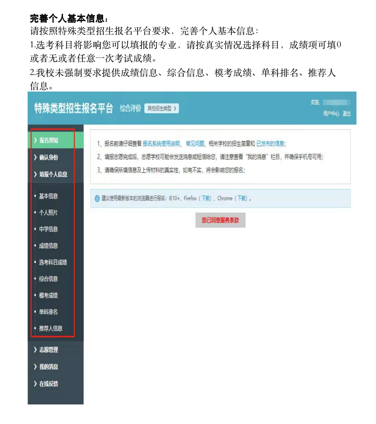Image resolution: width=376 pixels, height=424 pixels.
Task: Expand 填报个人信息 section chevron
Action: click(36, 174)
